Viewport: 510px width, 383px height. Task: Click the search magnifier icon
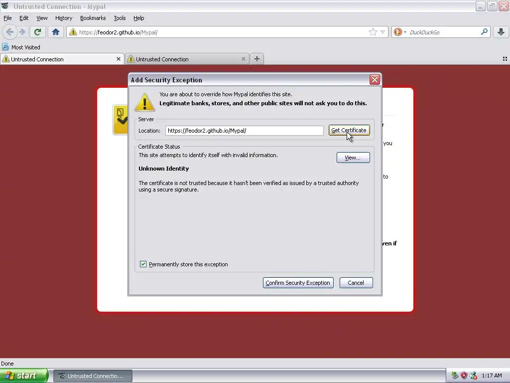tap(484, 32)
